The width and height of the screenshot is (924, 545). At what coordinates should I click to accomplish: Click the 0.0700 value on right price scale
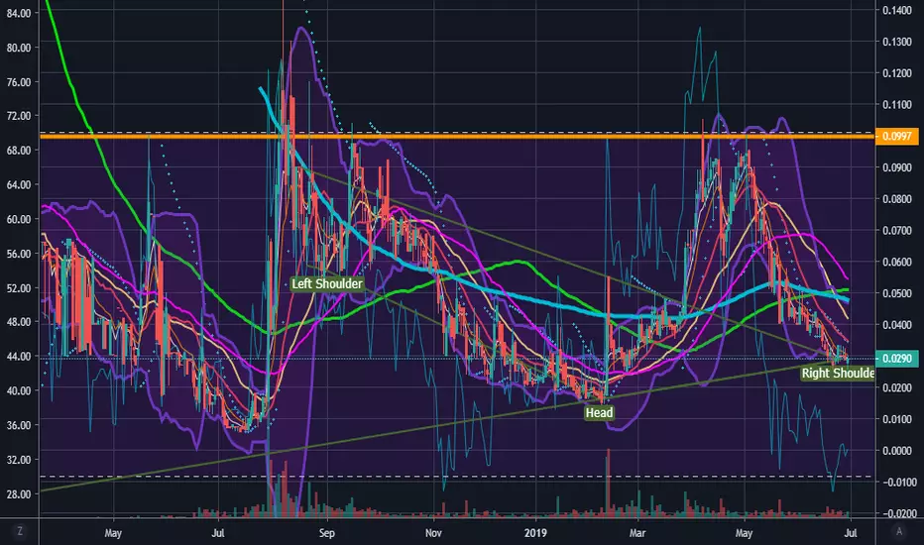click(x=897, y=230)
